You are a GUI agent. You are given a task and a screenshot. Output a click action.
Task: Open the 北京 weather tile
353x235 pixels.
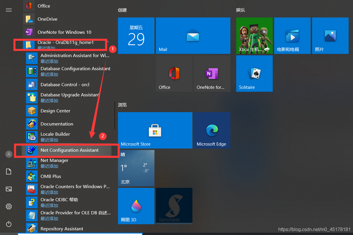136,168
